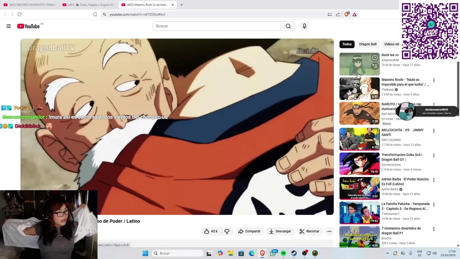Switch to Goku, Vegeta y Gogeta tab
This screenshot has width=460, height=259.
[x=88, y=5]
